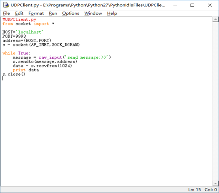
Task: Click the scrollbar down arrow
Action: pos(215,183)
